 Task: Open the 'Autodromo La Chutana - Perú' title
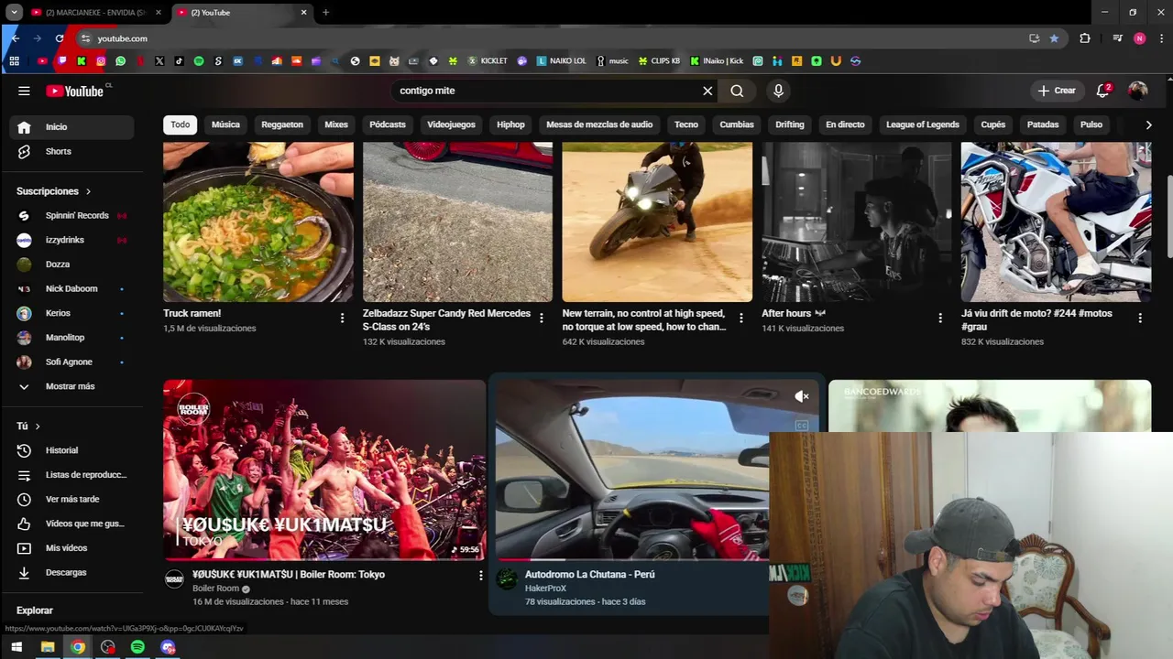click(589, 575)
